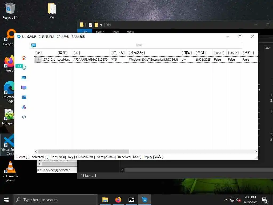Viewport: 273px width, 205px height.
Task: Select the VLC media player desktop shortcut
Action: point(10,171)
